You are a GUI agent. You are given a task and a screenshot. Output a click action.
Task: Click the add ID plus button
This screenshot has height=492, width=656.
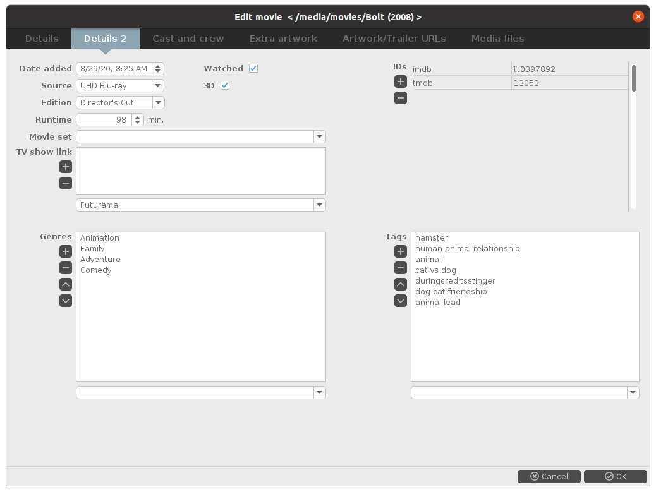coord(401,81)
